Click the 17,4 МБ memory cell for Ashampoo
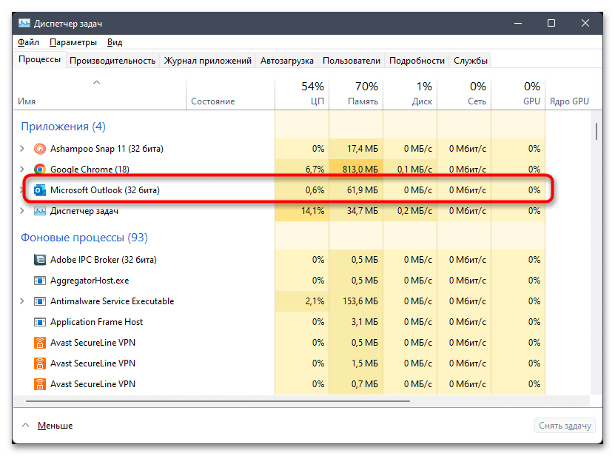Screen dimensions: 615x456 pyautogui.click(x=356, y=149)
